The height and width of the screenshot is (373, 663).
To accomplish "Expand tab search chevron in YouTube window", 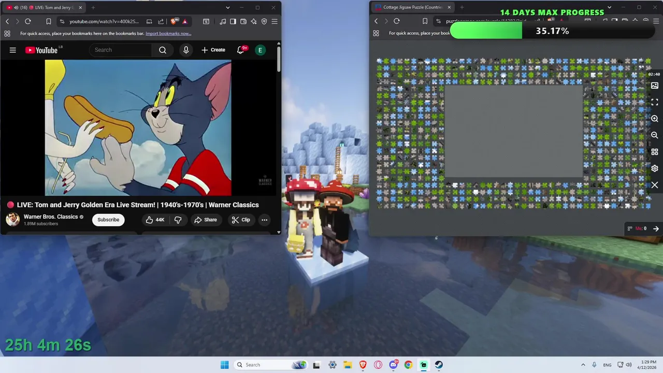I will pos(227,7).
